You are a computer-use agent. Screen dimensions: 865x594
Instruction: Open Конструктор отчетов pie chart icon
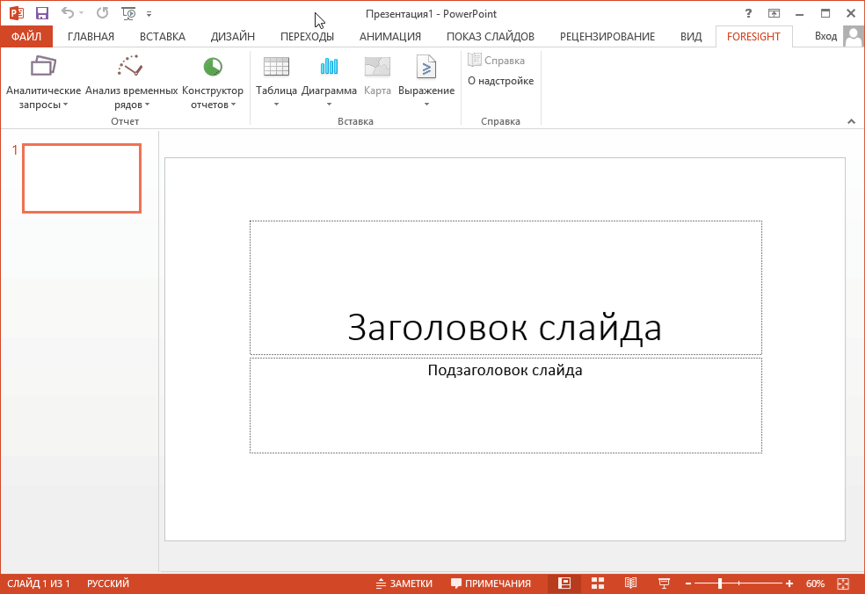(x=212, y=67)
